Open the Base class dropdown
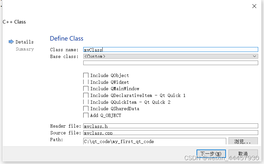Viewport: 264px width, 164px height. (x=170, y=56)
